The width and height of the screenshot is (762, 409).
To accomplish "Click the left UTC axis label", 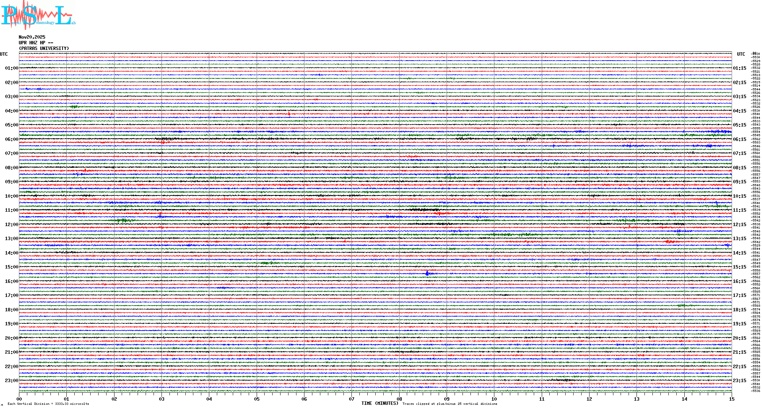I will pyautogui.click(x=4, y=54).
